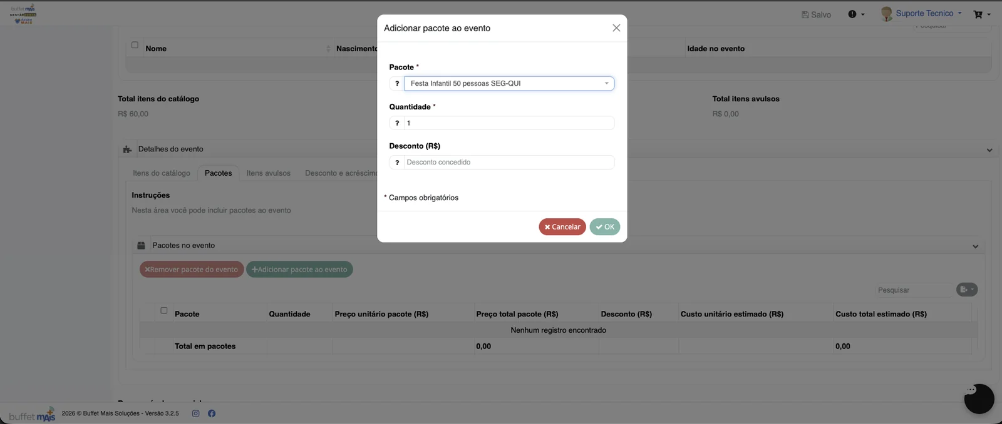Image resolution: width=1002 pixels, height=424 pixels.
Task: Open the Facebook link in the footer
Action: (x=212, y=413)
